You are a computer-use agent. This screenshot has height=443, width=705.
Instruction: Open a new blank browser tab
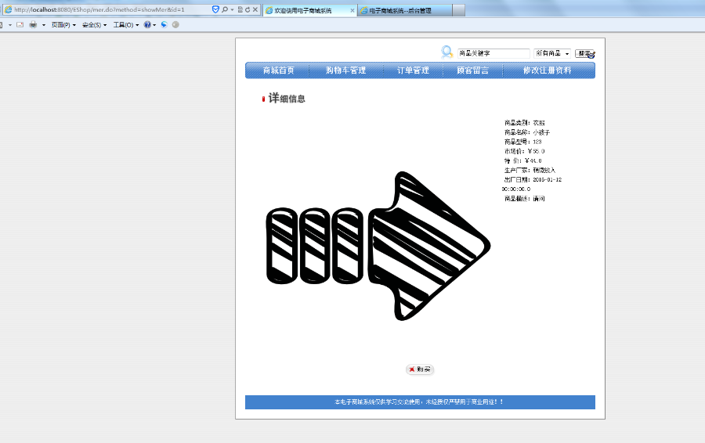[458, 10]
